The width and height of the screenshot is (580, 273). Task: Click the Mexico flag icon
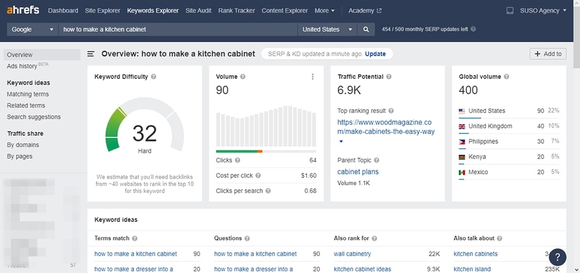pos(462,172)
